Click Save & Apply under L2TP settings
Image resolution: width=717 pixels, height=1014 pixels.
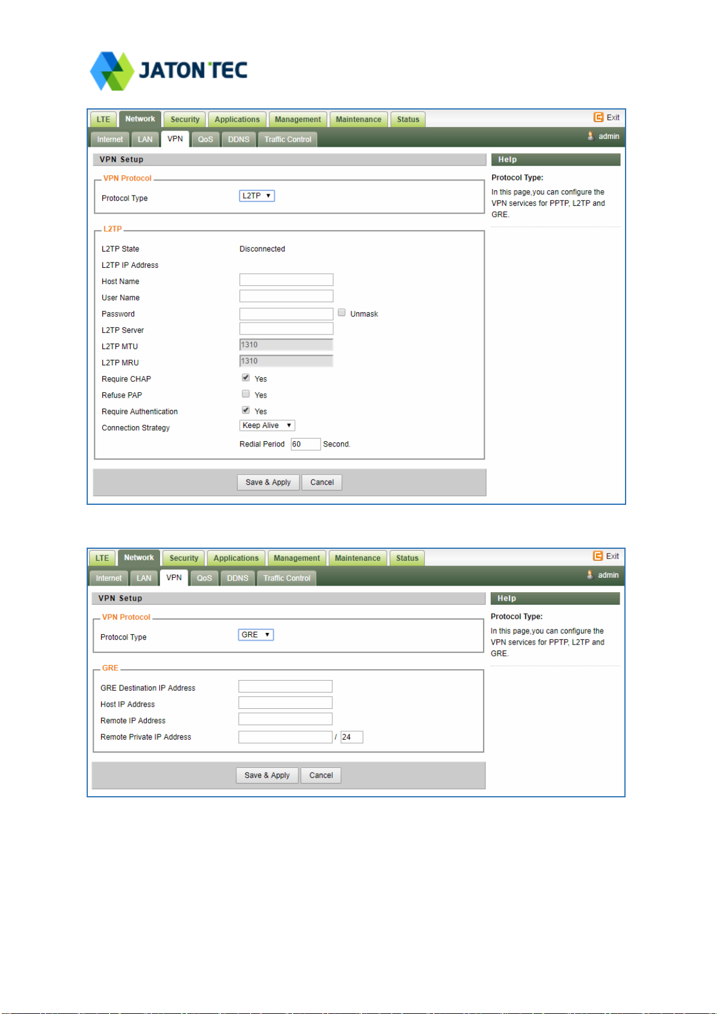point(268,483)
